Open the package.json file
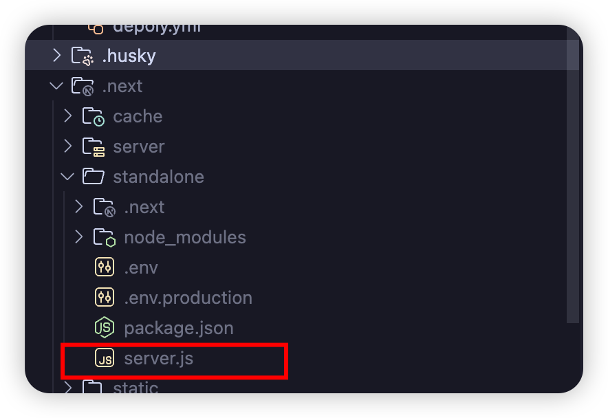Viewport: 608px width, 418px height. [x=179, y=329]
